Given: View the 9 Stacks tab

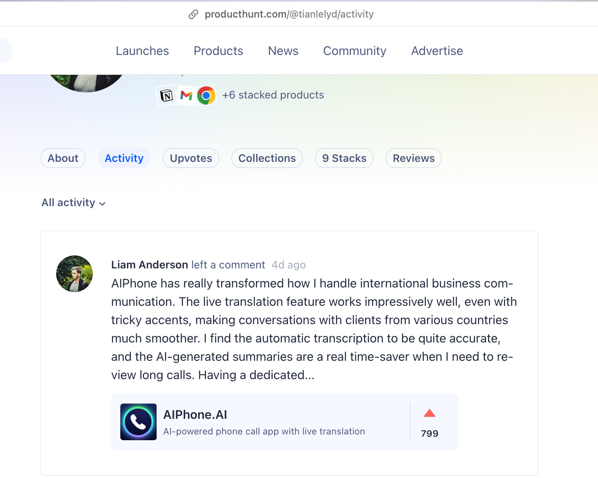Looking at the screenshot, I should click(344, 158).
